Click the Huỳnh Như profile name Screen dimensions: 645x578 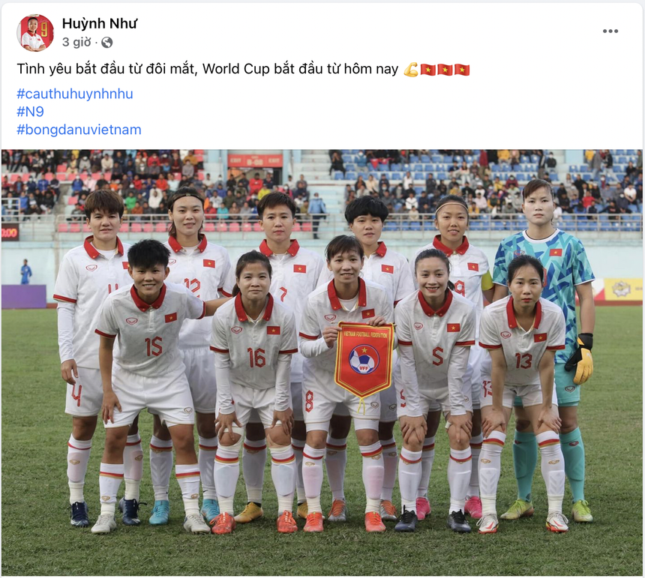(99, 24)
